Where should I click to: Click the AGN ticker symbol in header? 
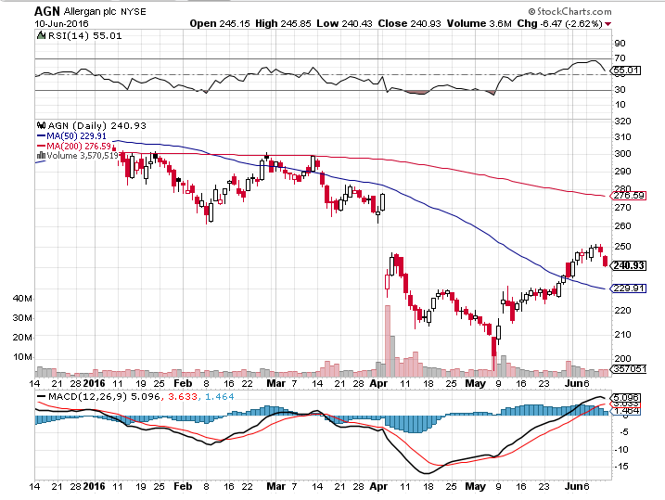pyautogui.click(x=47, y=11)
